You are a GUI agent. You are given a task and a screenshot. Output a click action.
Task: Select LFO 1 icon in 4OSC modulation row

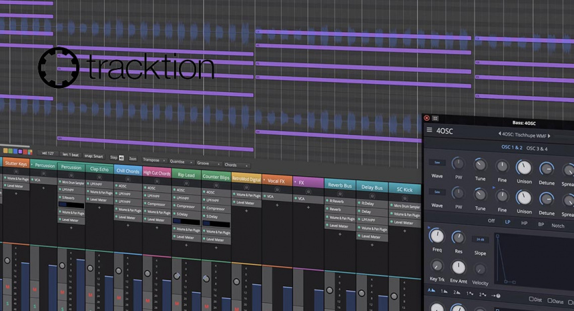[469, 294]
